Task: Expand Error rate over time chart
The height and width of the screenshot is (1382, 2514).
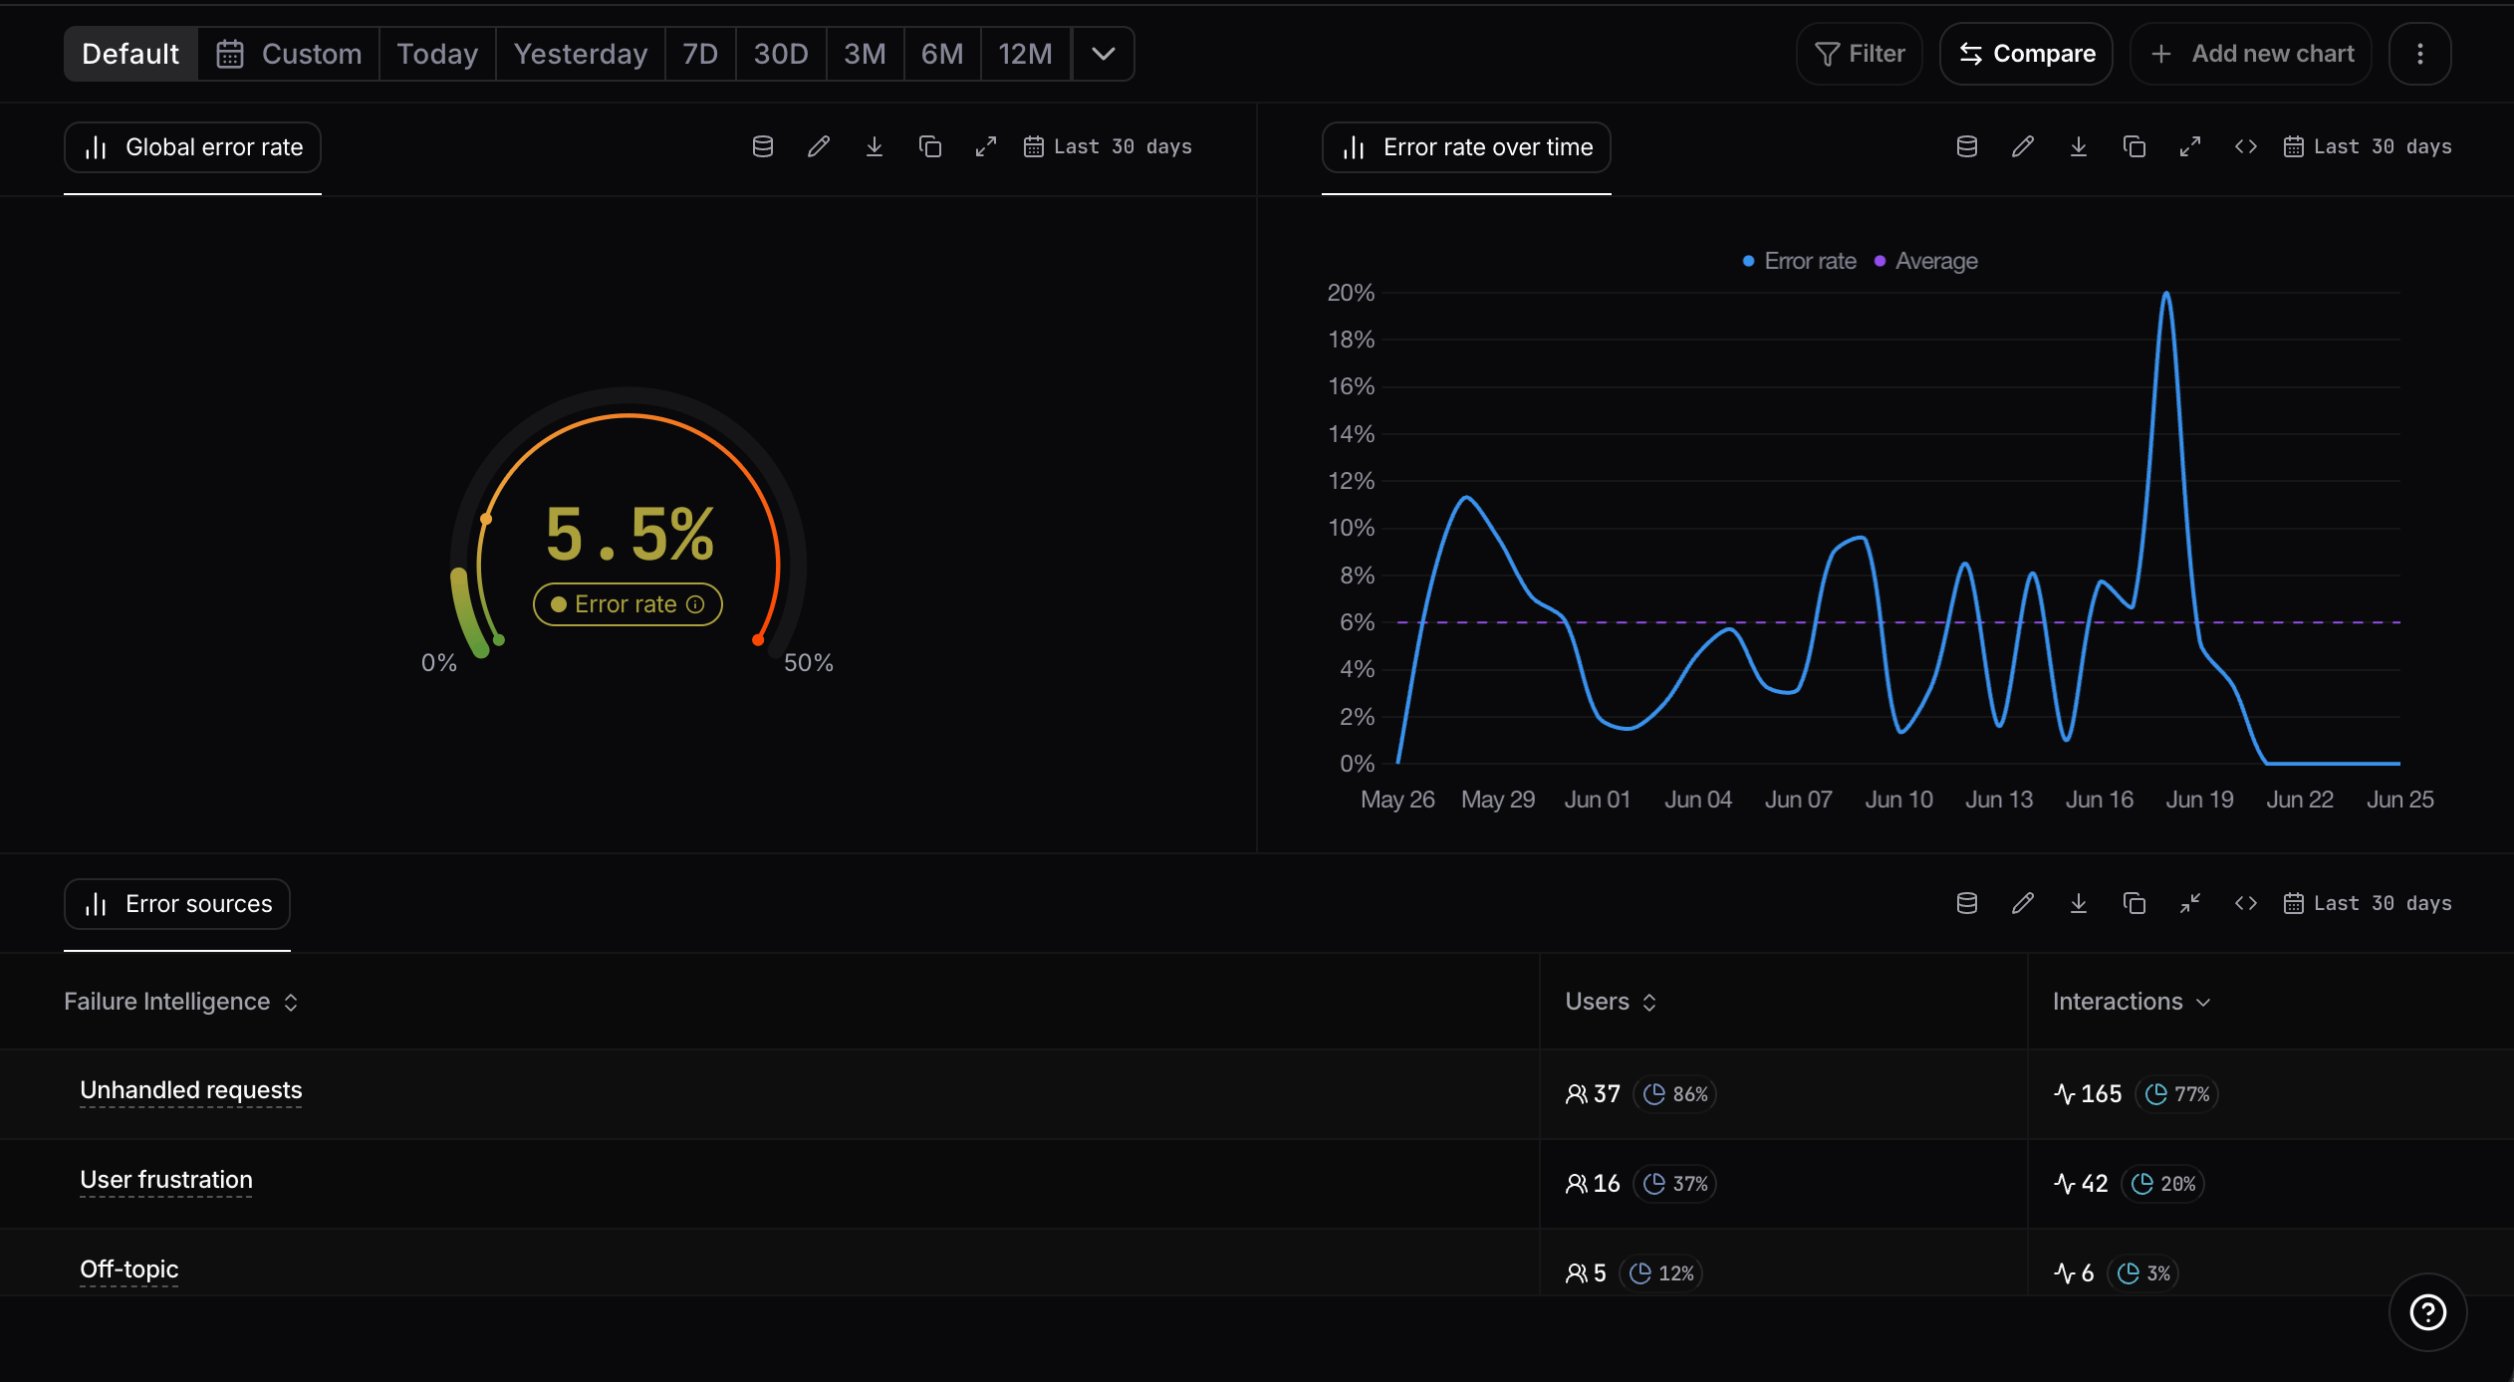Action: (x=2190, y=147)
